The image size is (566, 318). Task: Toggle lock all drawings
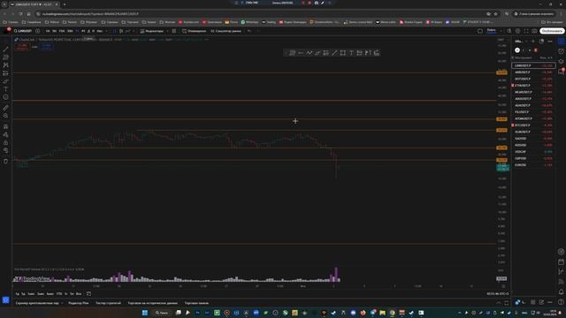(6, 143)
